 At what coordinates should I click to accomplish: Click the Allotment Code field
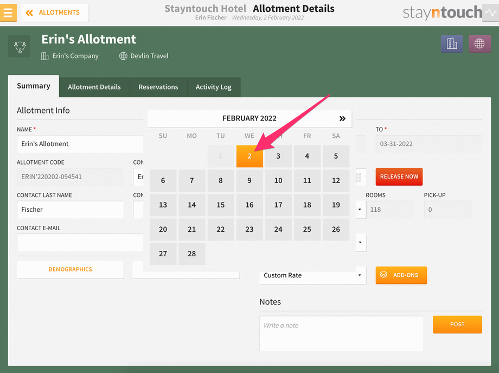[x=70, y=177]
